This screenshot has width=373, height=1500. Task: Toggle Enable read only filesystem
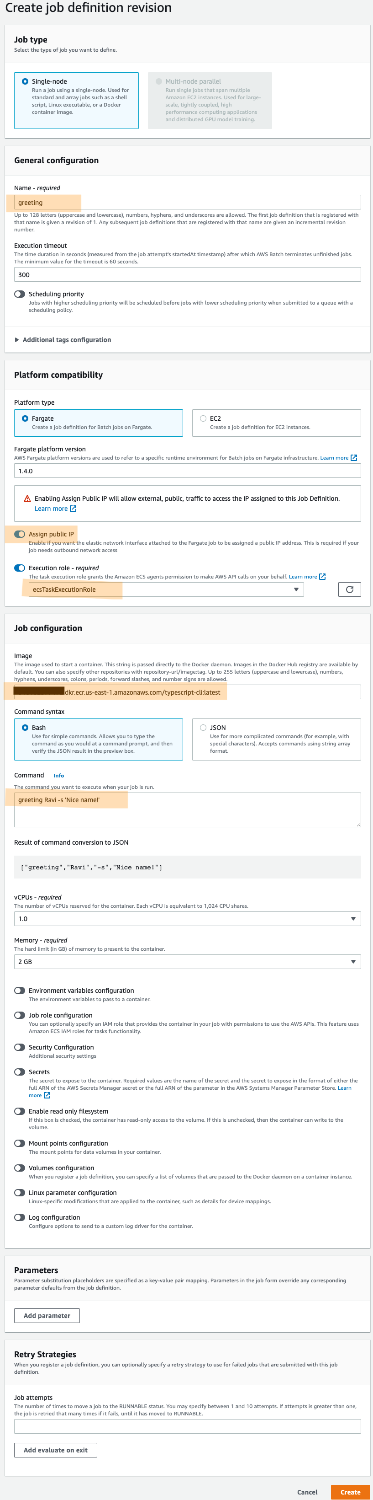click(20, 1112)
